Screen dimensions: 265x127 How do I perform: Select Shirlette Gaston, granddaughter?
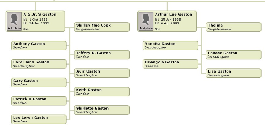102,110
